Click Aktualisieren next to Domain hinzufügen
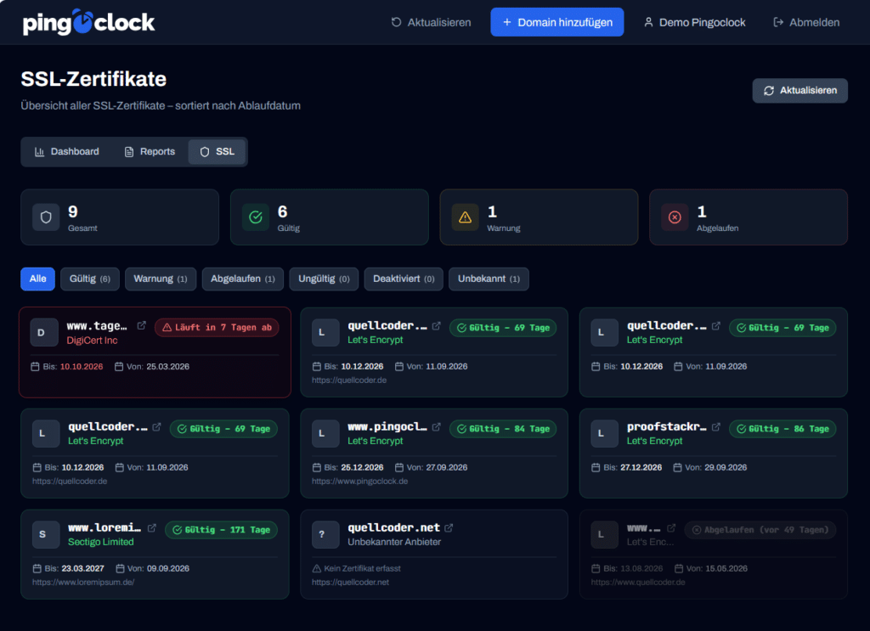Viewport: 870px width, 631px height. pyautogui.click(x=431, y=22)
